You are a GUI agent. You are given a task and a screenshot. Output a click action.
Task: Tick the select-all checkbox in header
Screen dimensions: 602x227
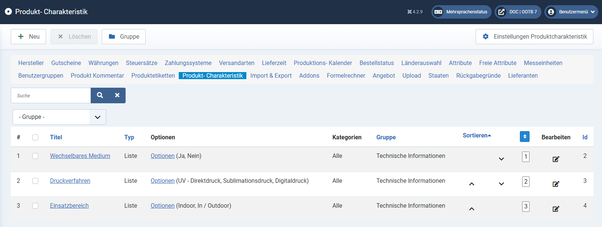click(35, 137)
